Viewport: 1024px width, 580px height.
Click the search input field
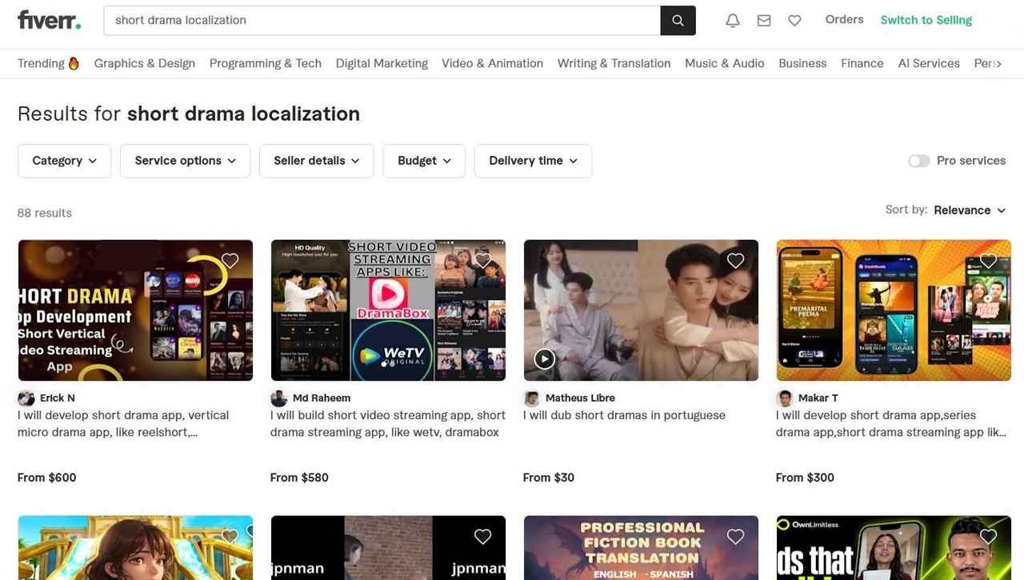[382, 21]
